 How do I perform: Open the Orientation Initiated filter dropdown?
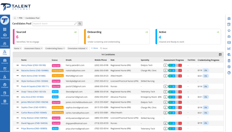pyautogui.click(x=78, y=48)
